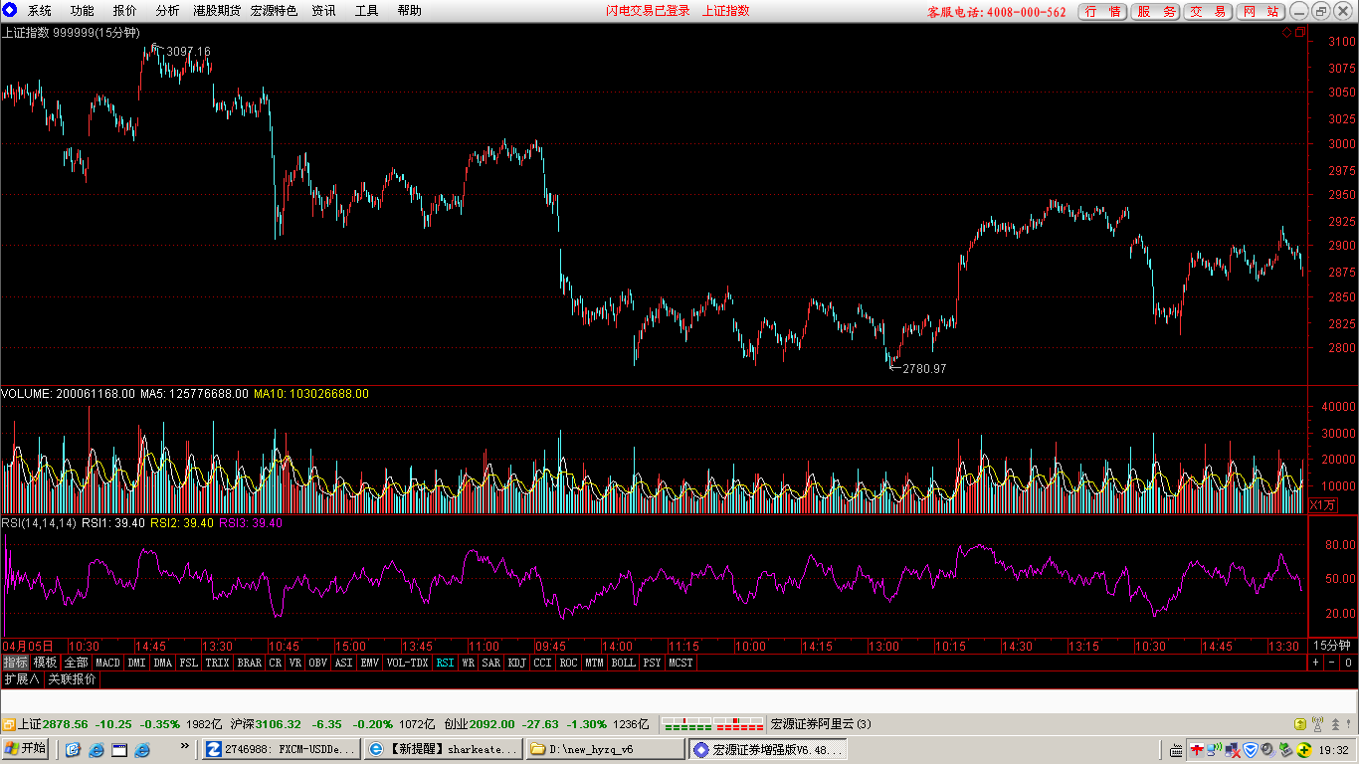Viewport: 1359px width, 764px height.
Task: Open the 港股期货 menu
Action: (217, 11)
